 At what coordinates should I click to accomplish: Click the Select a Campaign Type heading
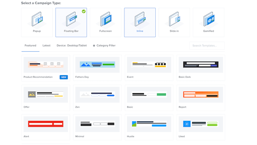coord(41,3)
